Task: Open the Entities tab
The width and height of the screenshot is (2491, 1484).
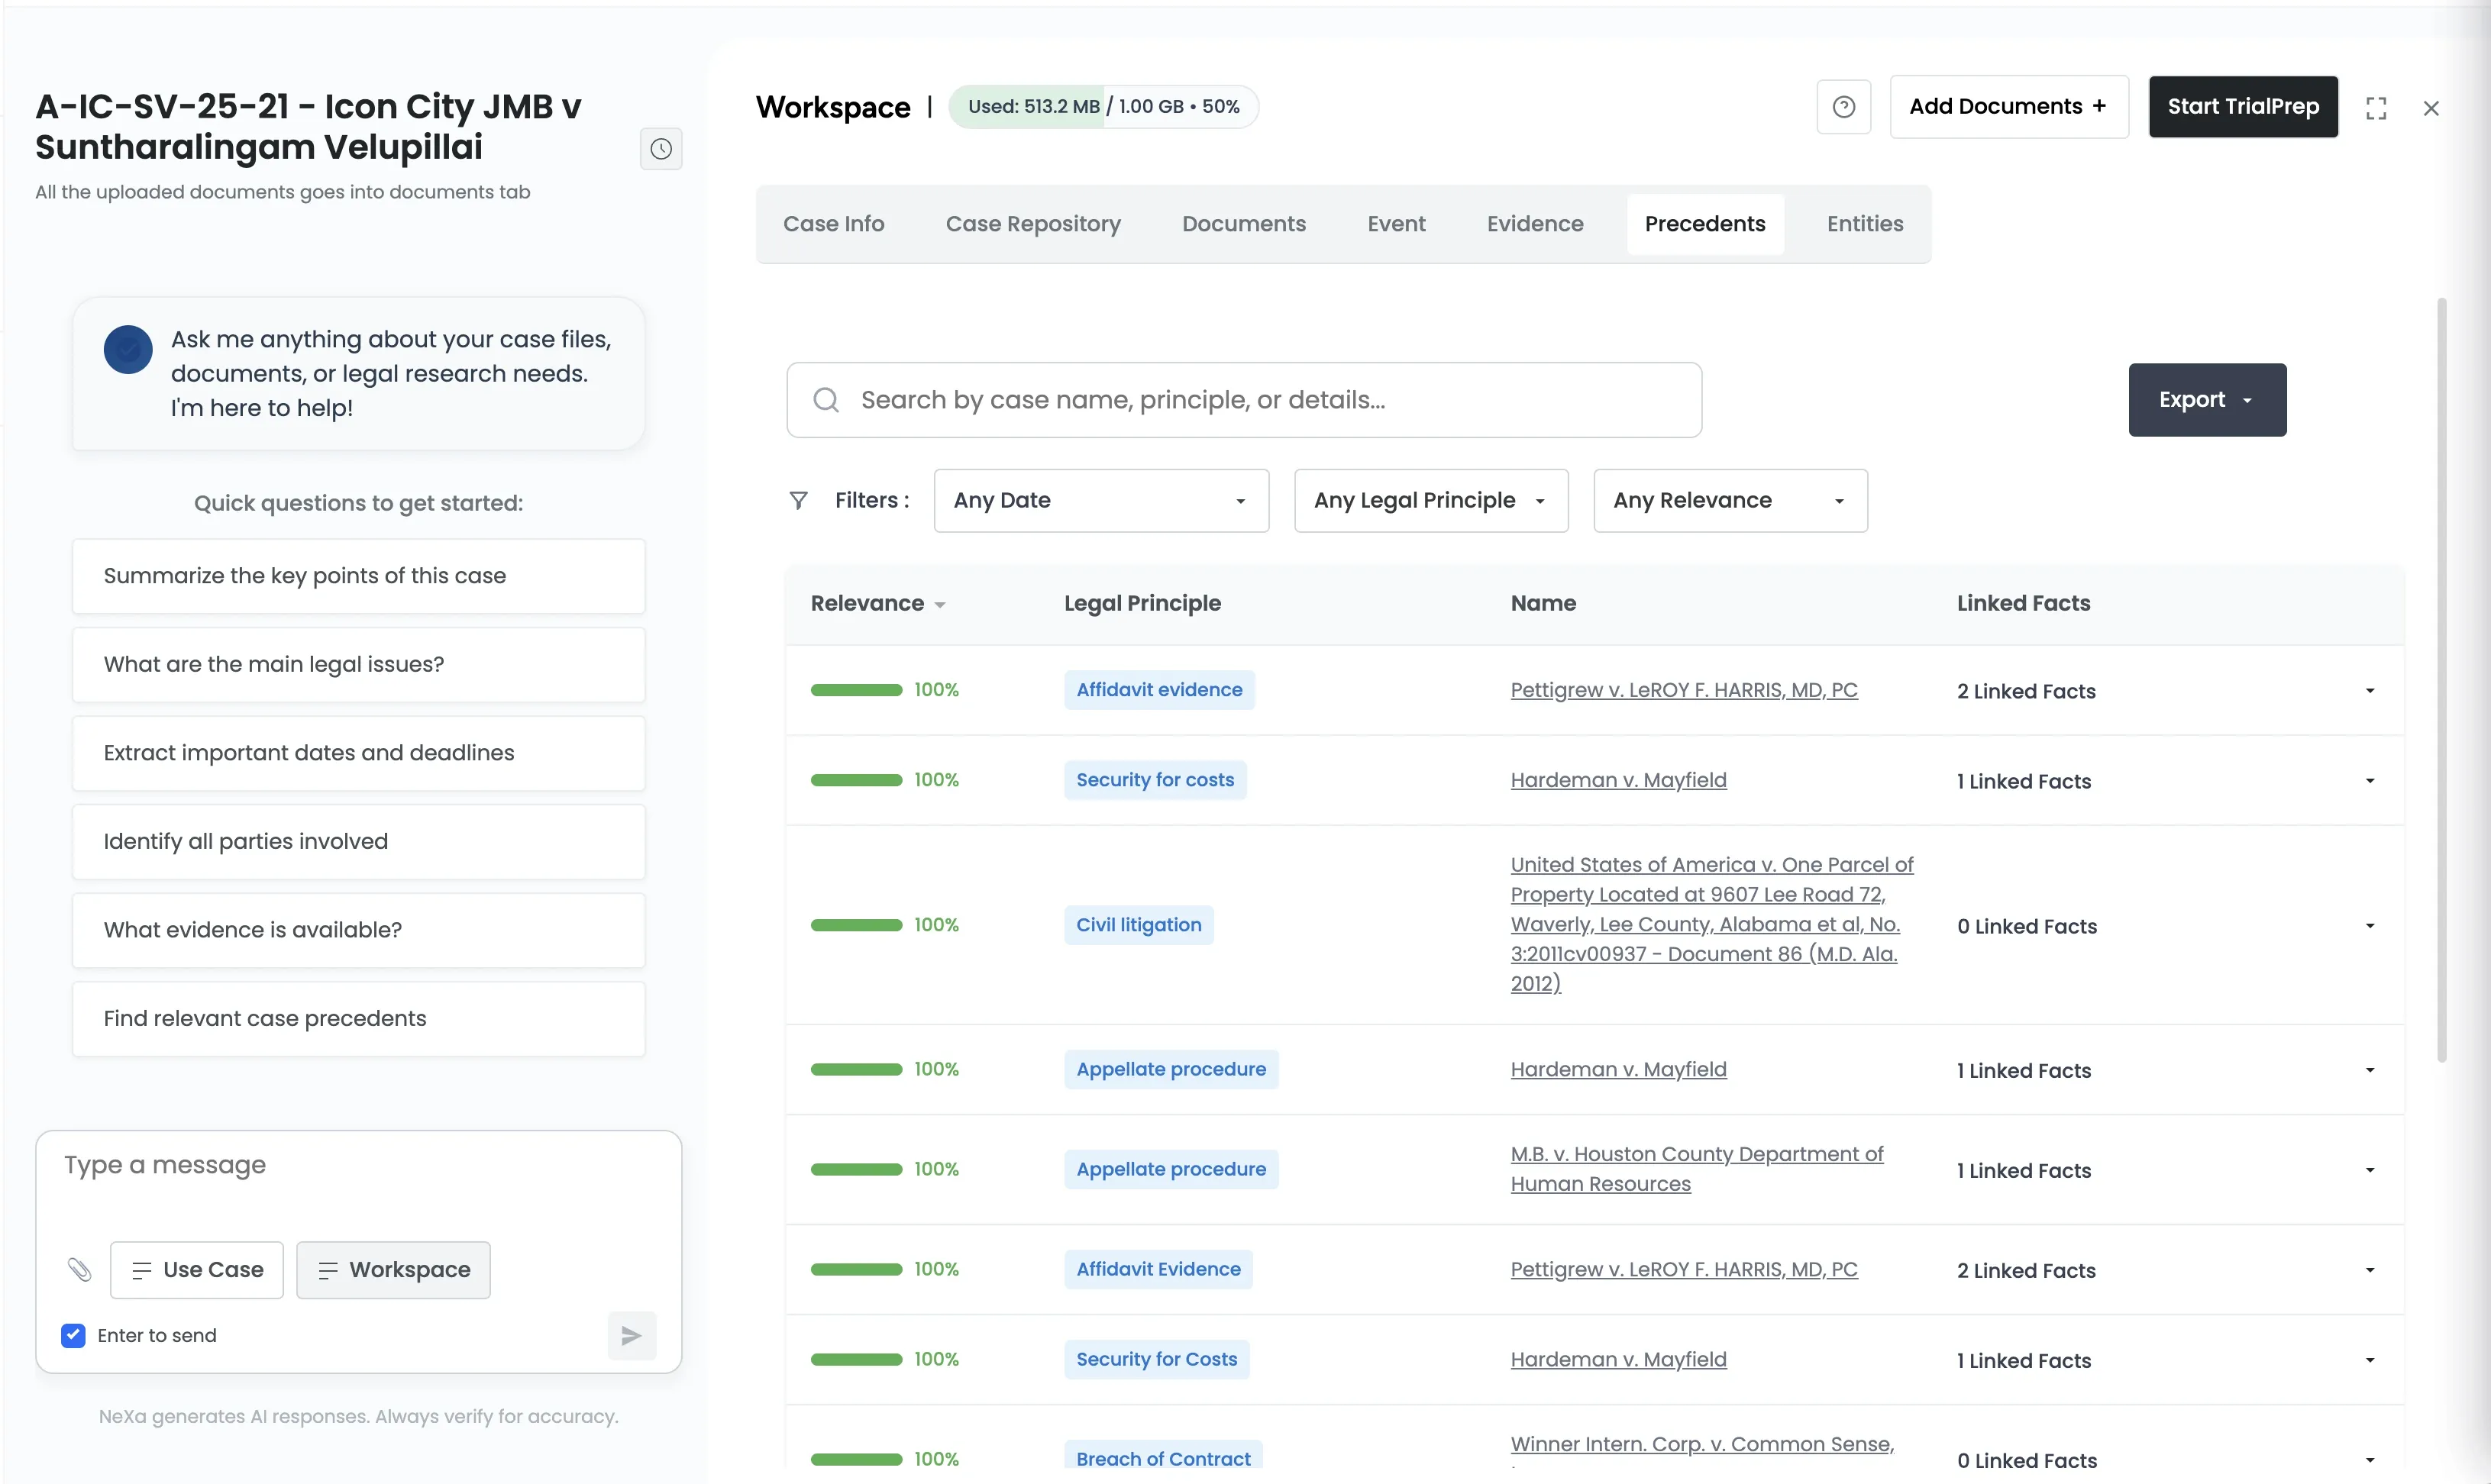Action: pos(1865,224)
